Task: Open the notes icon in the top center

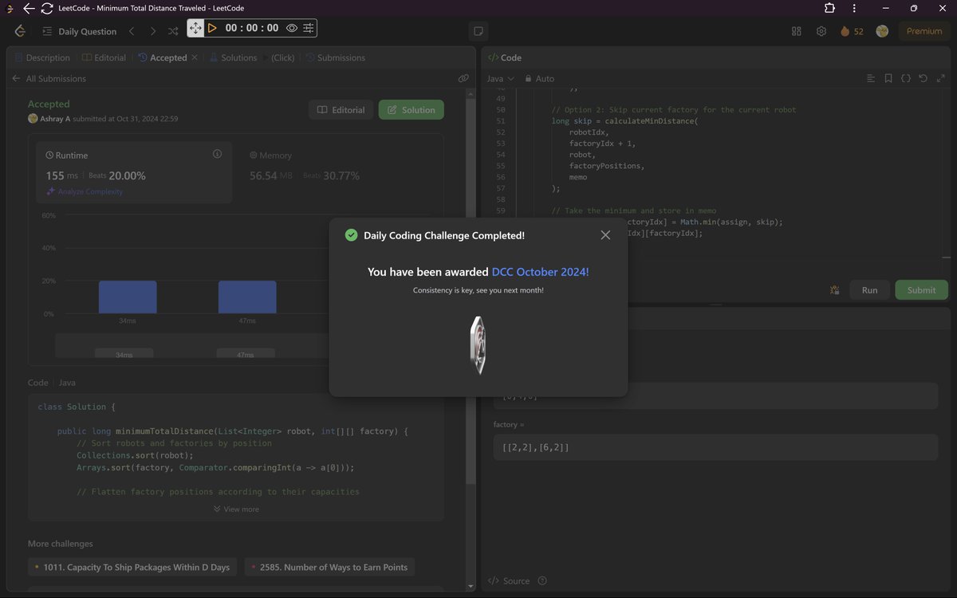Action: (x=478, y=31)
